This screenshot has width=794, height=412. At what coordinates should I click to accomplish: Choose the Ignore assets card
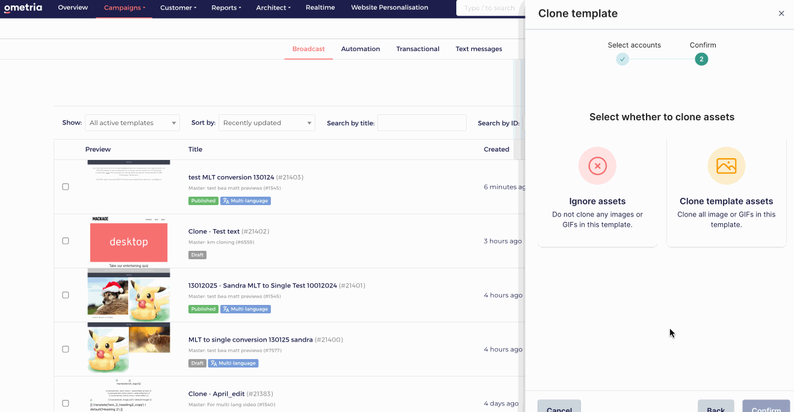597,192
